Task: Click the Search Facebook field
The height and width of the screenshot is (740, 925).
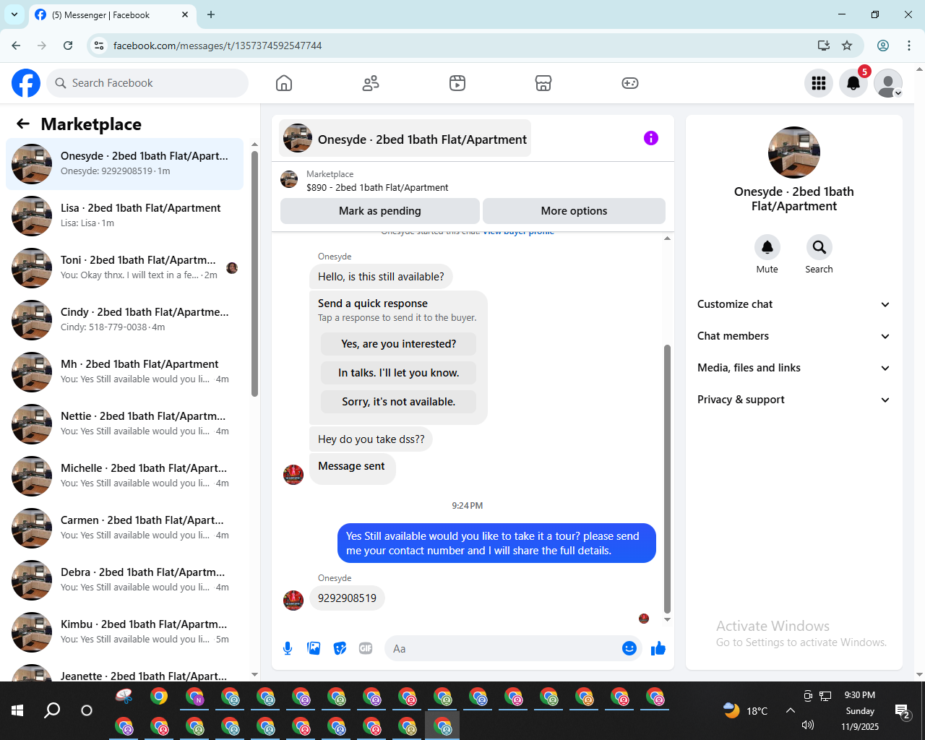Action: (x=147, y=83)
